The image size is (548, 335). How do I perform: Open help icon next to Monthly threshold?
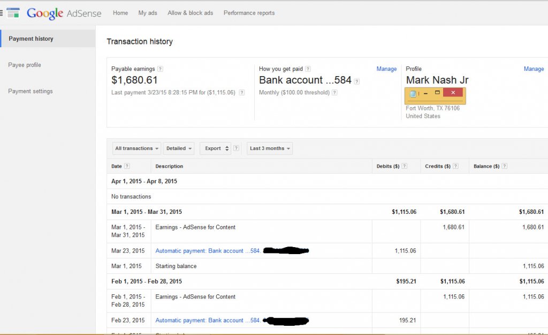pyautogui.click(x=334, y=93)
